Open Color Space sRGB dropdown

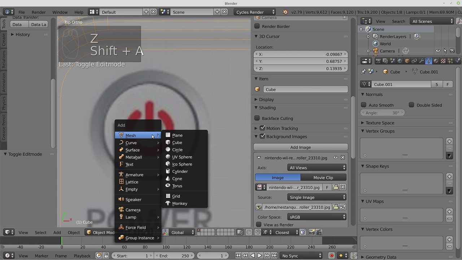point(317,217)
